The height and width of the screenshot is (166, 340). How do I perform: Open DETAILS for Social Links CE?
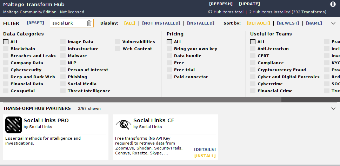pos(205,150)
